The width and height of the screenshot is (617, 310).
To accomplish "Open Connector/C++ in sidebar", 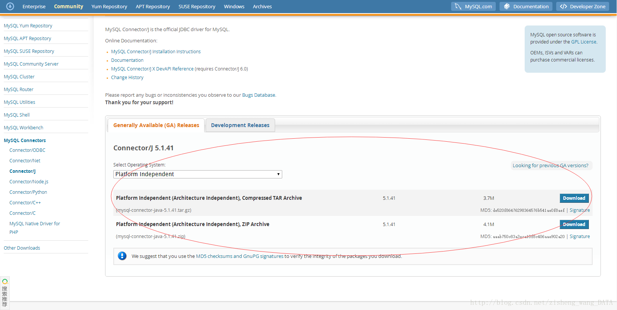I will pyautogui.click(x=25, y=203).
